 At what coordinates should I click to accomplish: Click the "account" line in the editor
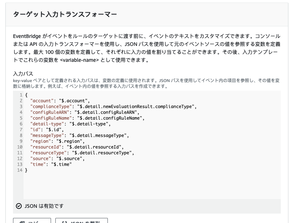coord(60,101)
